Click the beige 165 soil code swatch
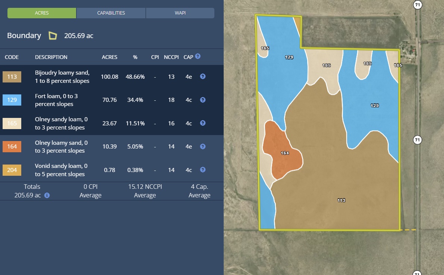Image resolution: width=444 pixels, height=275 pixels. pos(12,124)
